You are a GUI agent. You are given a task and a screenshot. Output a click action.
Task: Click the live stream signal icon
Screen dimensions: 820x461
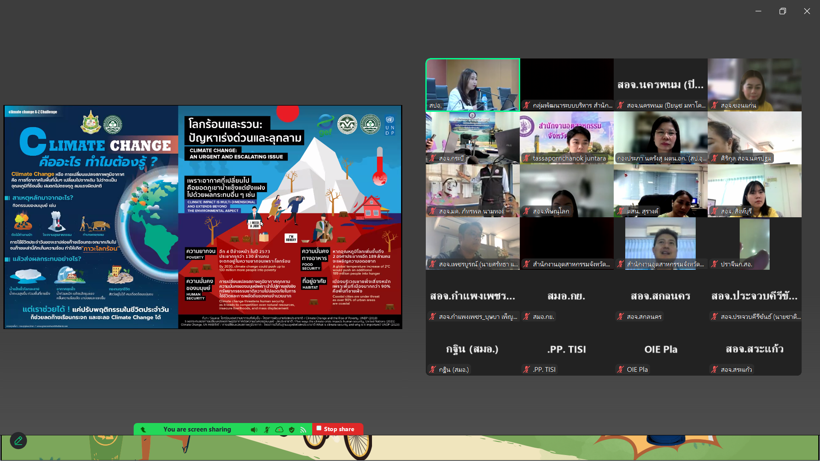(x=304, y=429)
